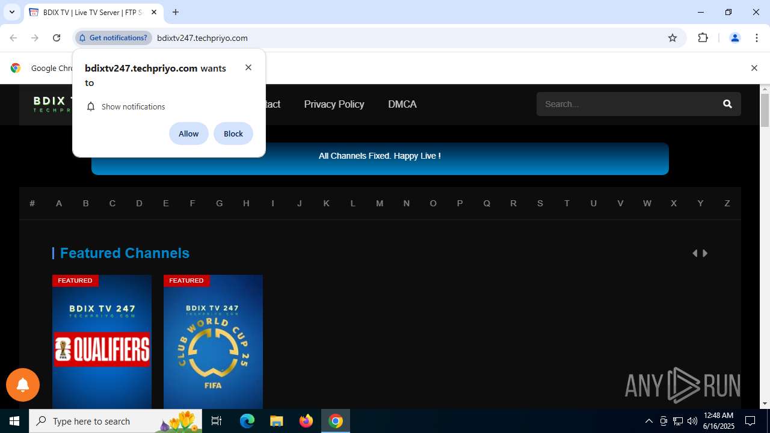
Task: Reload the page with refresh icon
Action: 57,38
